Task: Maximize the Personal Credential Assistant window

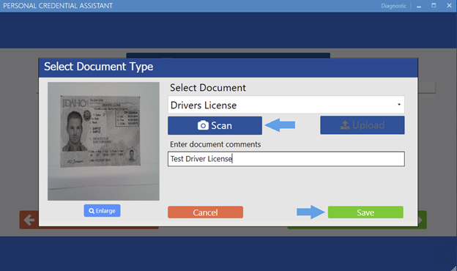Action: point(434,6)
